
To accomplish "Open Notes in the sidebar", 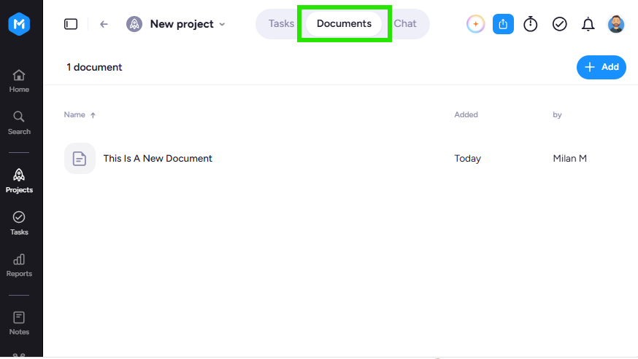I will [19, 323].
